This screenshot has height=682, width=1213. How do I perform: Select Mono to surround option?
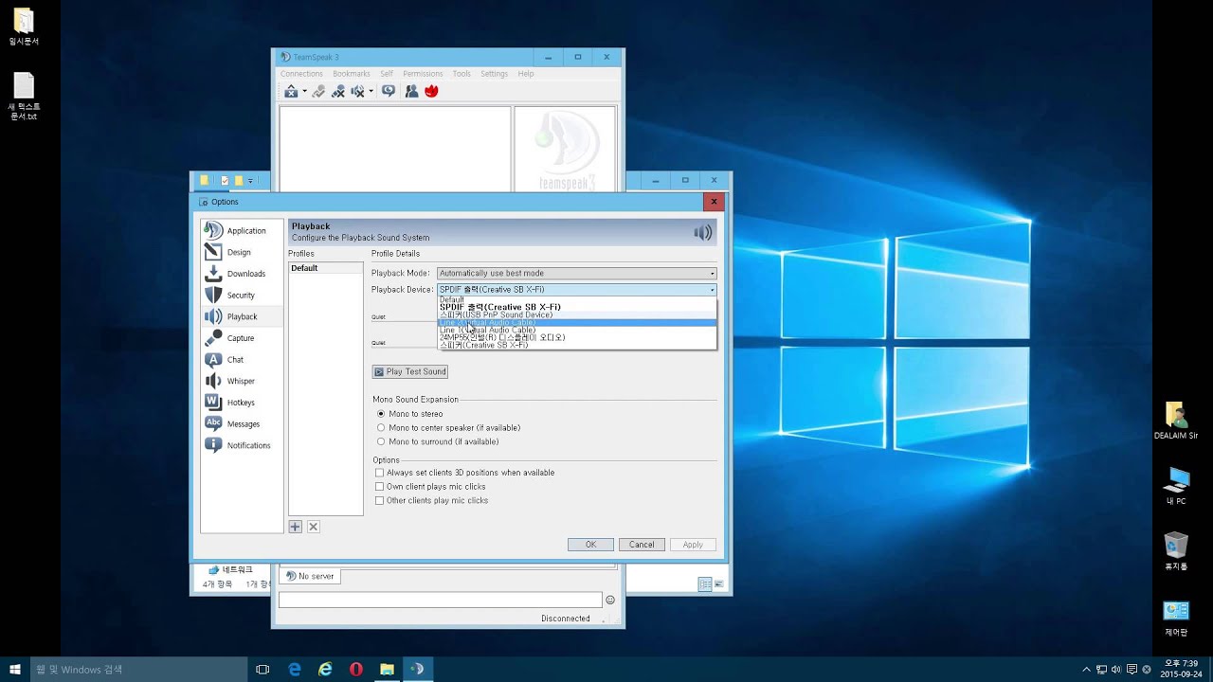[437, 441]
